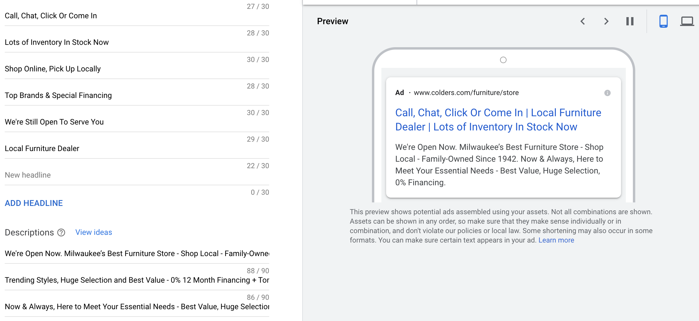The height and width of the screenshot is (321, 699).
Task: Click ADD HEADLINE button
Action: (x=34, y=203)
